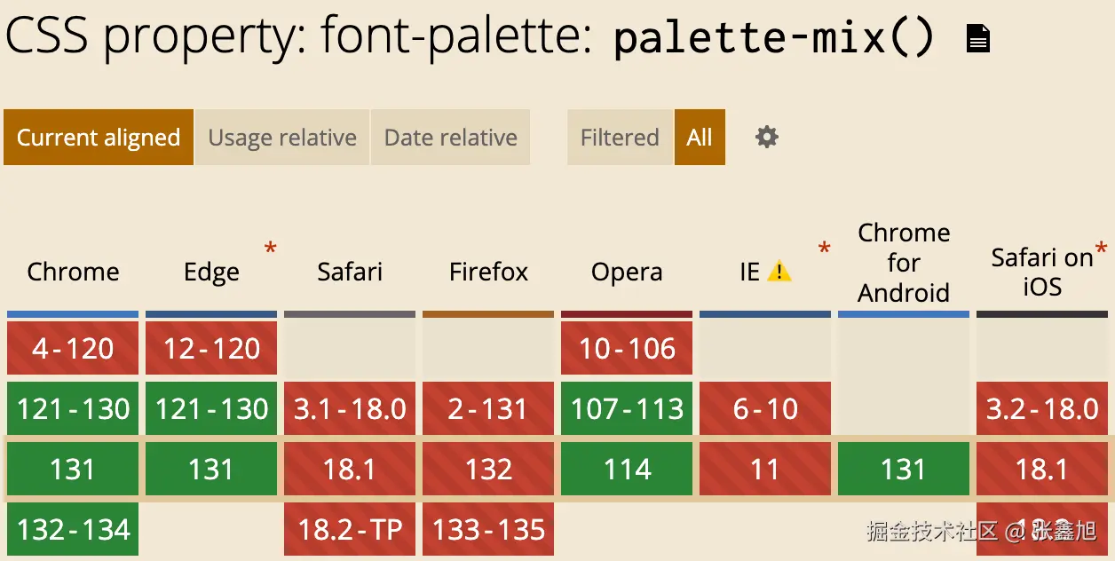Click the current Firefox 132 cell
1115x561 pixels.
(488, 469)
